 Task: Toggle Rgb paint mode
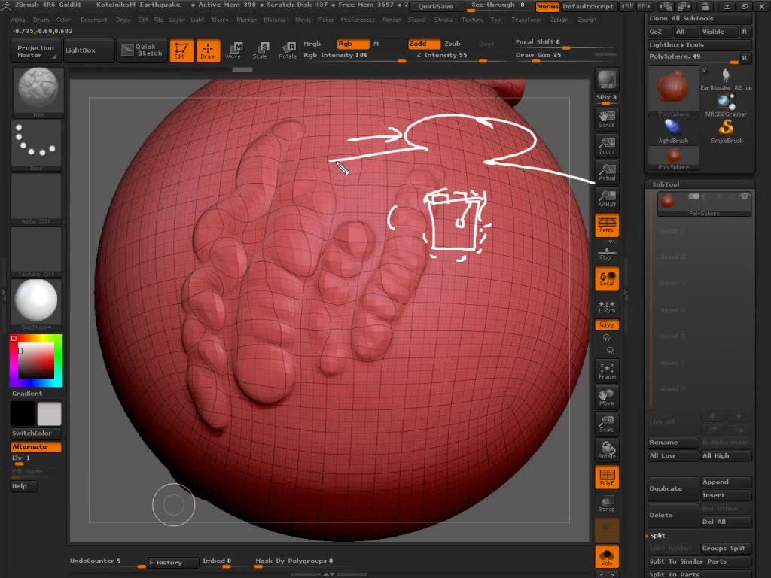point(352,44)
